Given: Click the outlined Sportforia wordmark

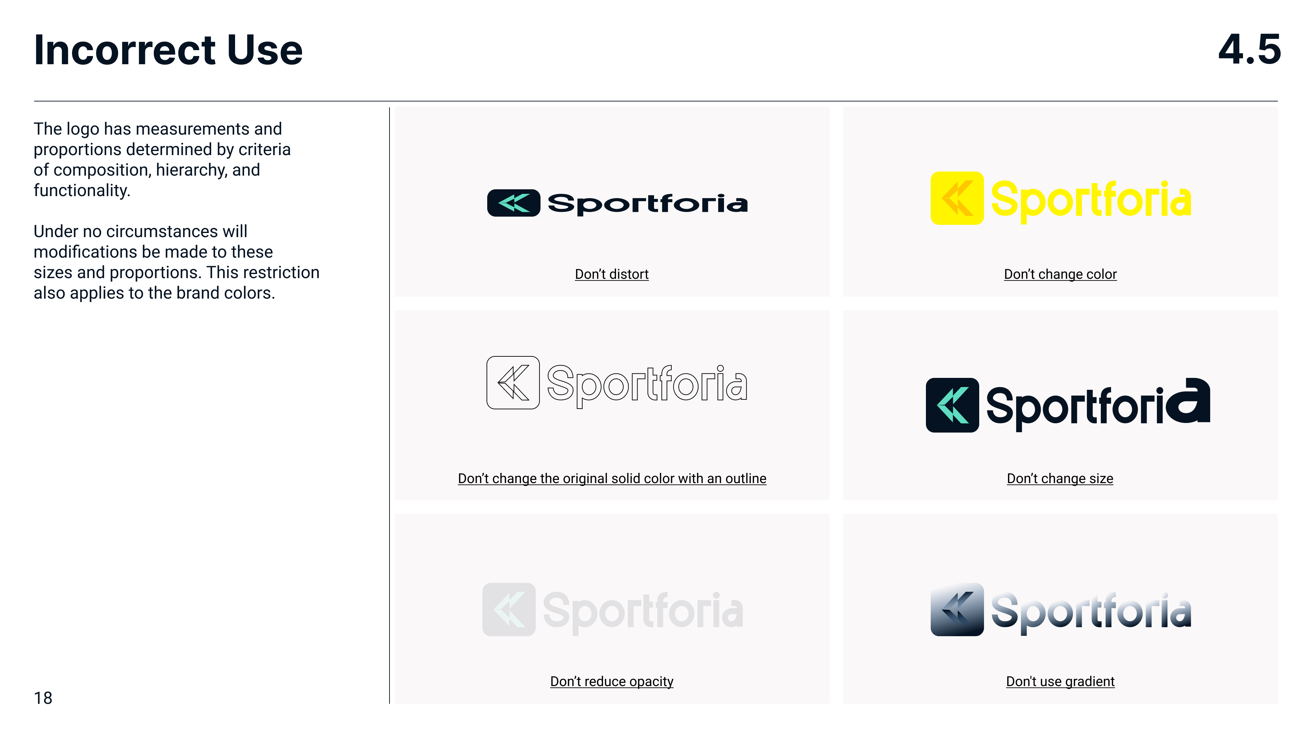Looking at the screenshot, I should pyautogui.click(x=647, y=386).
